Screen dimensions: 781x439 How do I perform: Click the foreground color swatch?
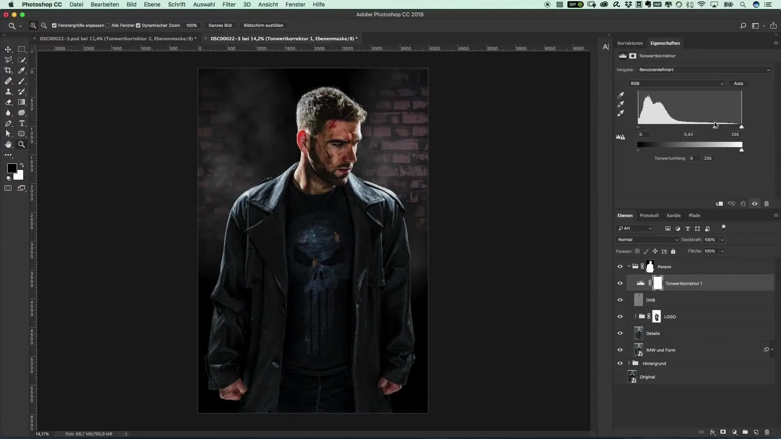12,168
